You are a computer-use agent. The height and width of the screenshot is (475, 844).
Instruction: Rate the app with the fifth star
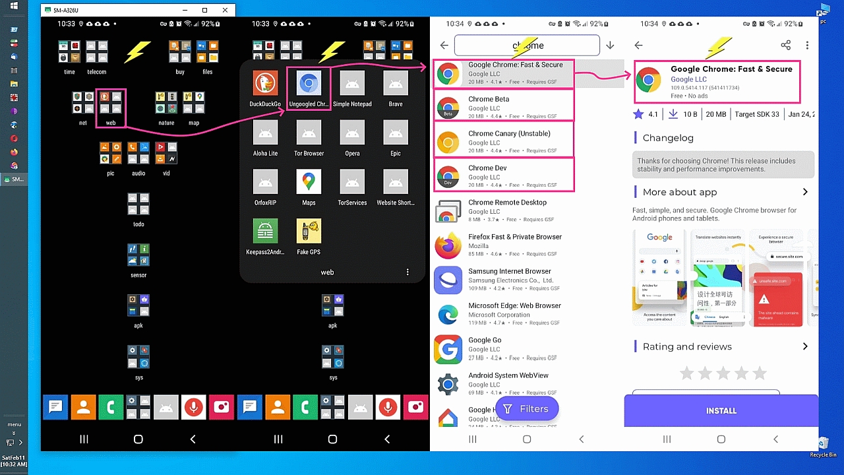(x=760, y=373)
